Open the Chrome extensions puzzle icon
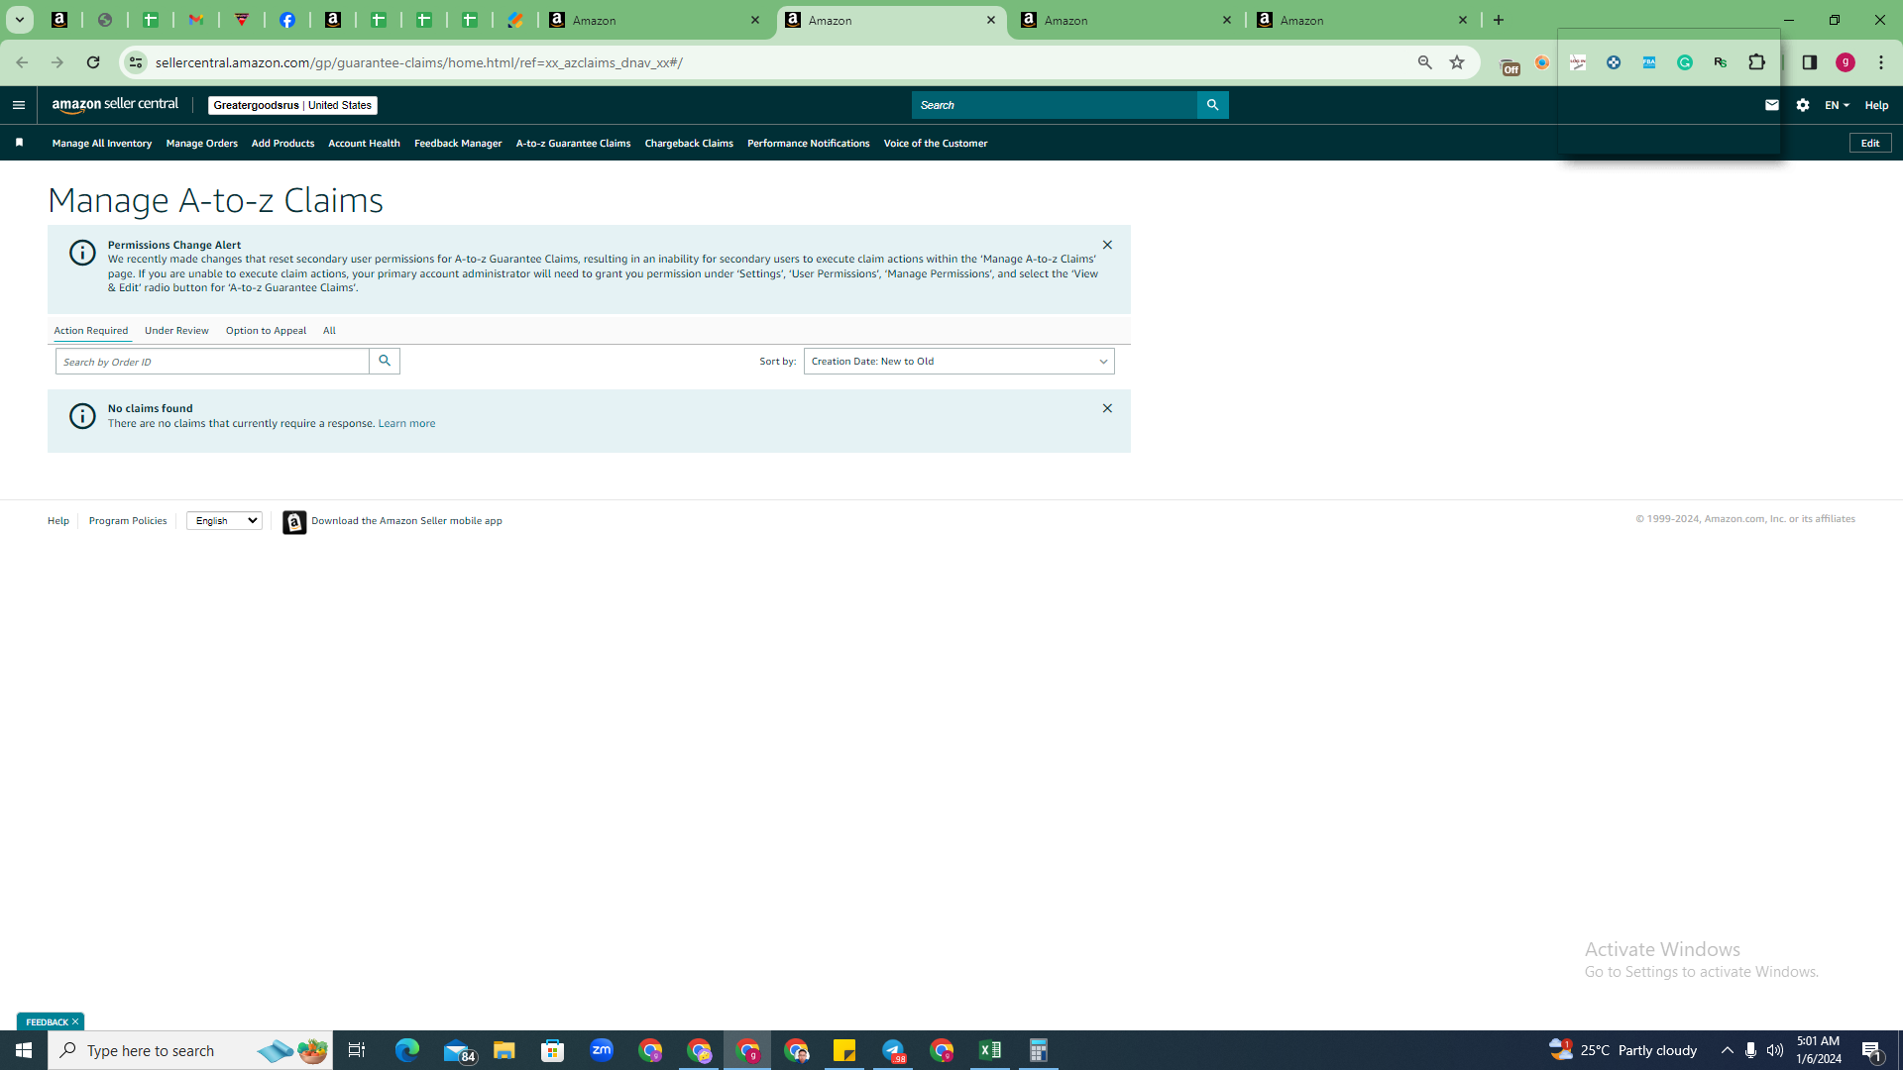Viewport: 1903px width, 1070px height. [1756, 62]
